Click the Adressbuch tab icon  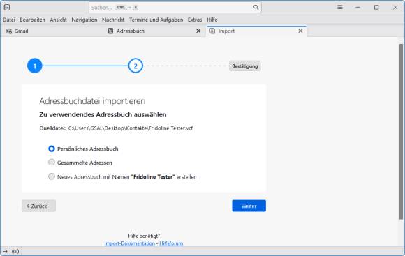point(110,31)
